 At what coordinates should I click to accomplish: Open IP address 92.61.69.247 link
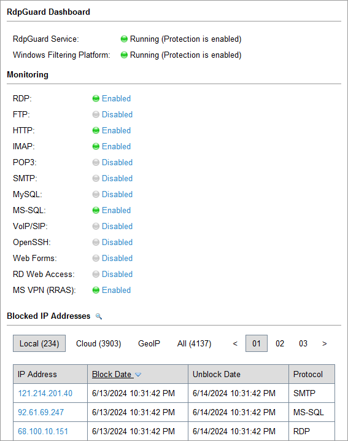click(x=41, y=412)
